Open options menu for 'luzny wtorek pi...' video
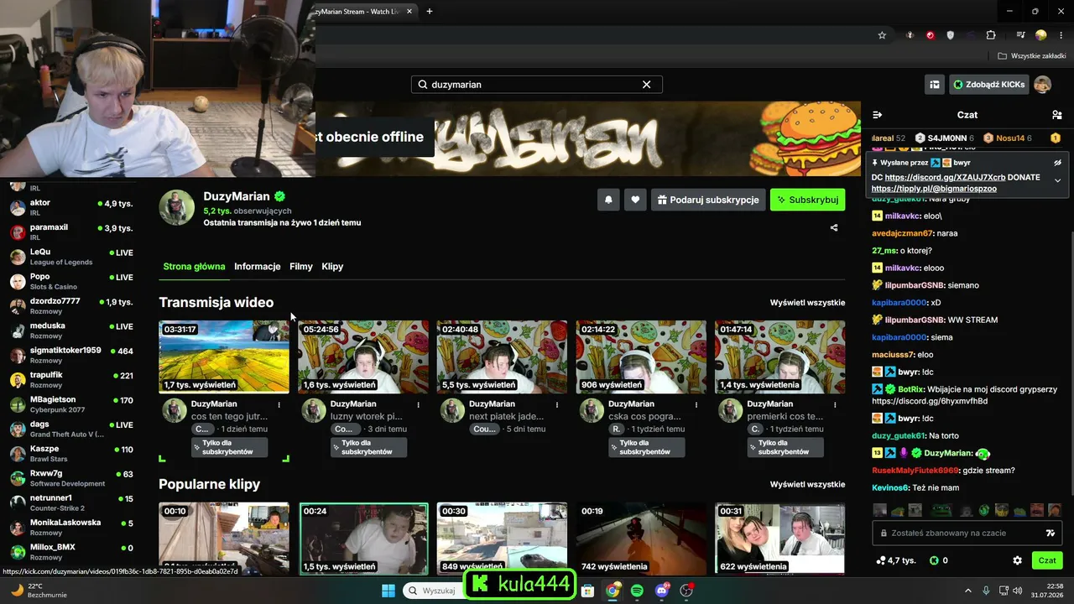Image resolution: width=1074 pixels, height=604 pixels. (419, 404)
